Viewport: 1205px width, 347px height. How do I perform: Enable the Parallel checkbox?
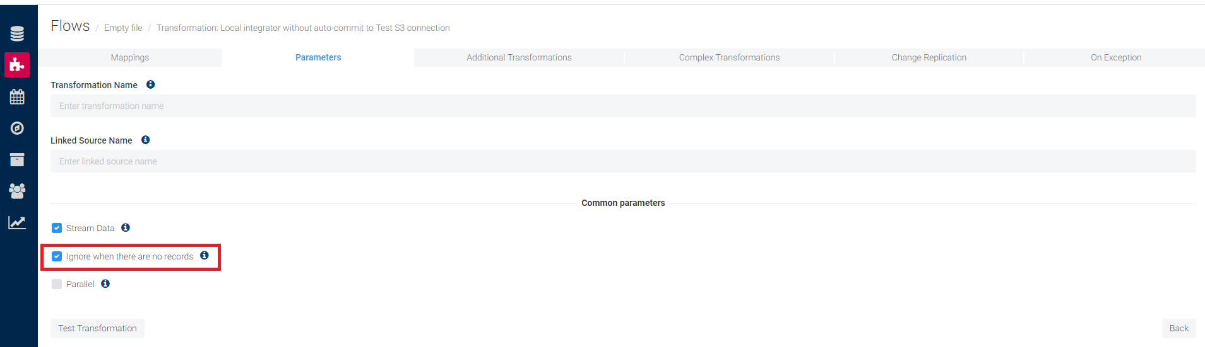coord(57,284)
